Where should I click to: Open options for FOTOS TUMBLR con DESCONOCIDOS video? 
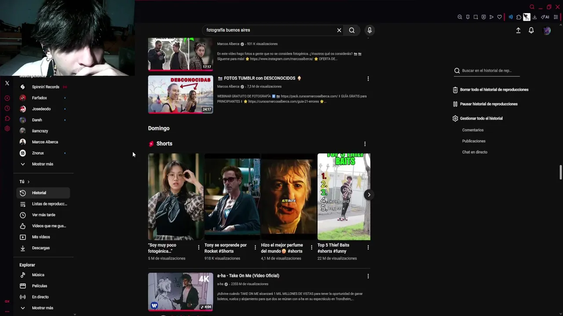coord(368,79)
